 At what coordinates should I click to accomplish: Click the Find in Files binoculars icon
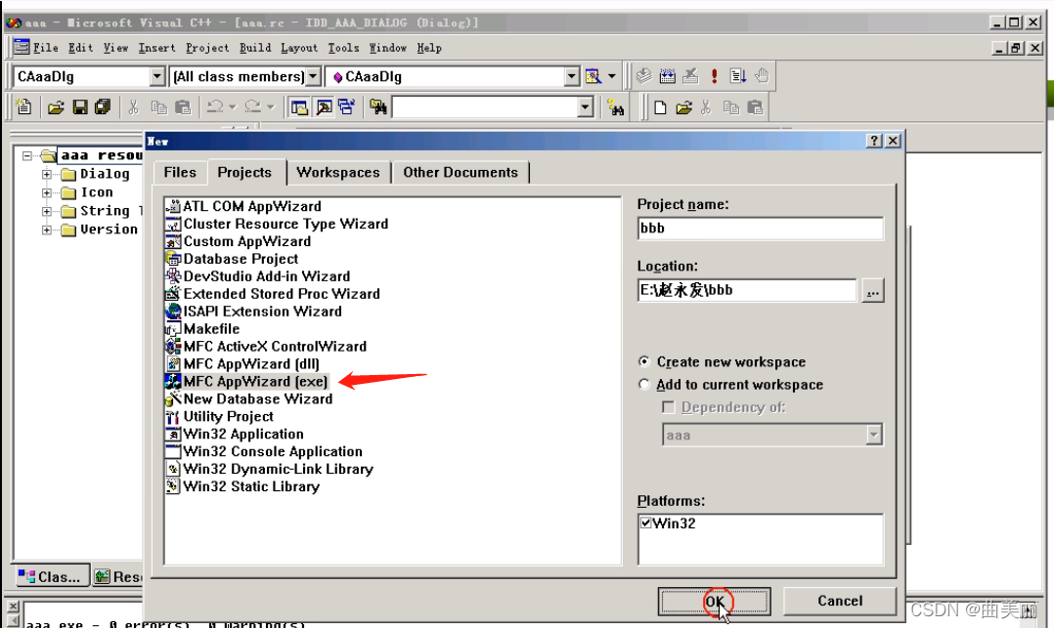coord(378,107)
